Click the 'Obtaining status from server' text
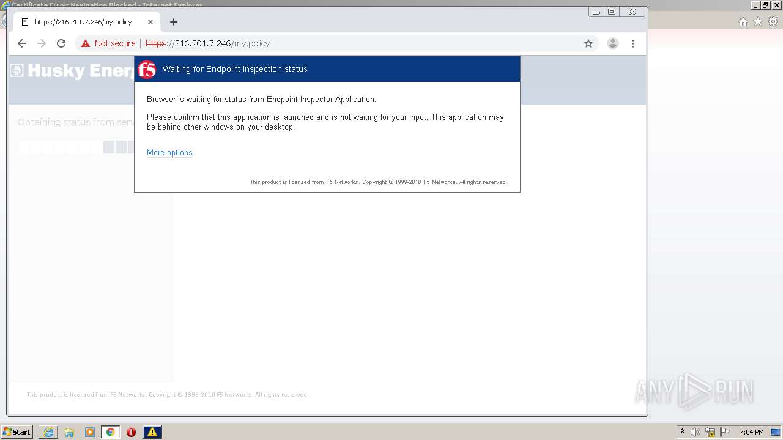Screen dimensions: 783x440 tap(76, 122)
